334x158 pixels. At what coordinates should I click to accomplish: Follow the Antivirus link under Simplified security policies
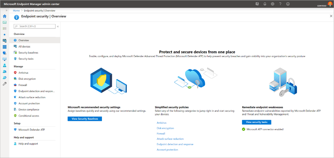(161, 123)
